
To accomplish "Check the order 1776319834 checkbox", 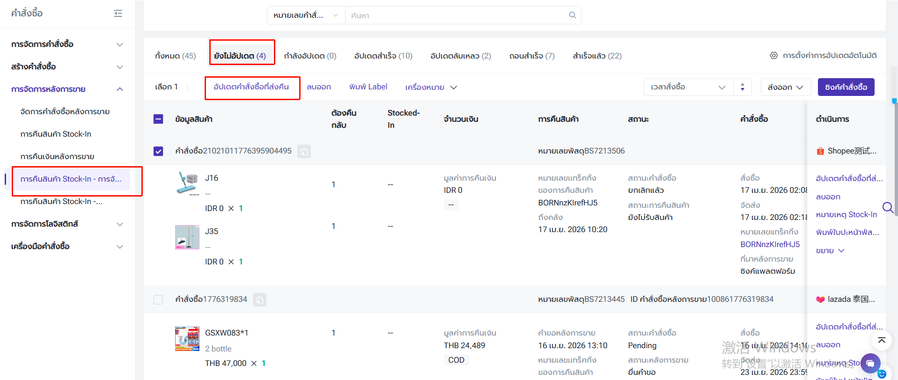I will [158, 300].
